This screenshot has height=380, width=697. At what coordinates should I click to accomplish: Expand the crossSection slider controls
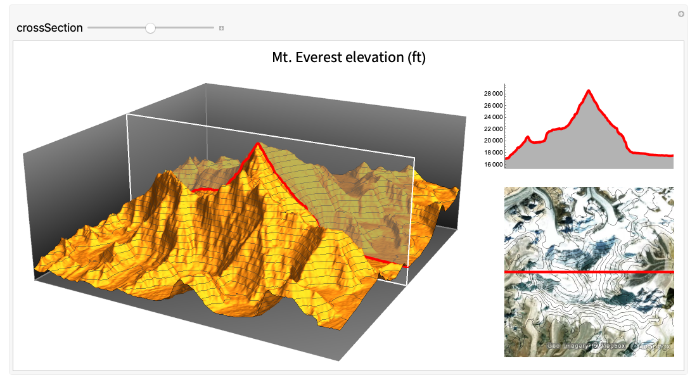click(221, 28)
